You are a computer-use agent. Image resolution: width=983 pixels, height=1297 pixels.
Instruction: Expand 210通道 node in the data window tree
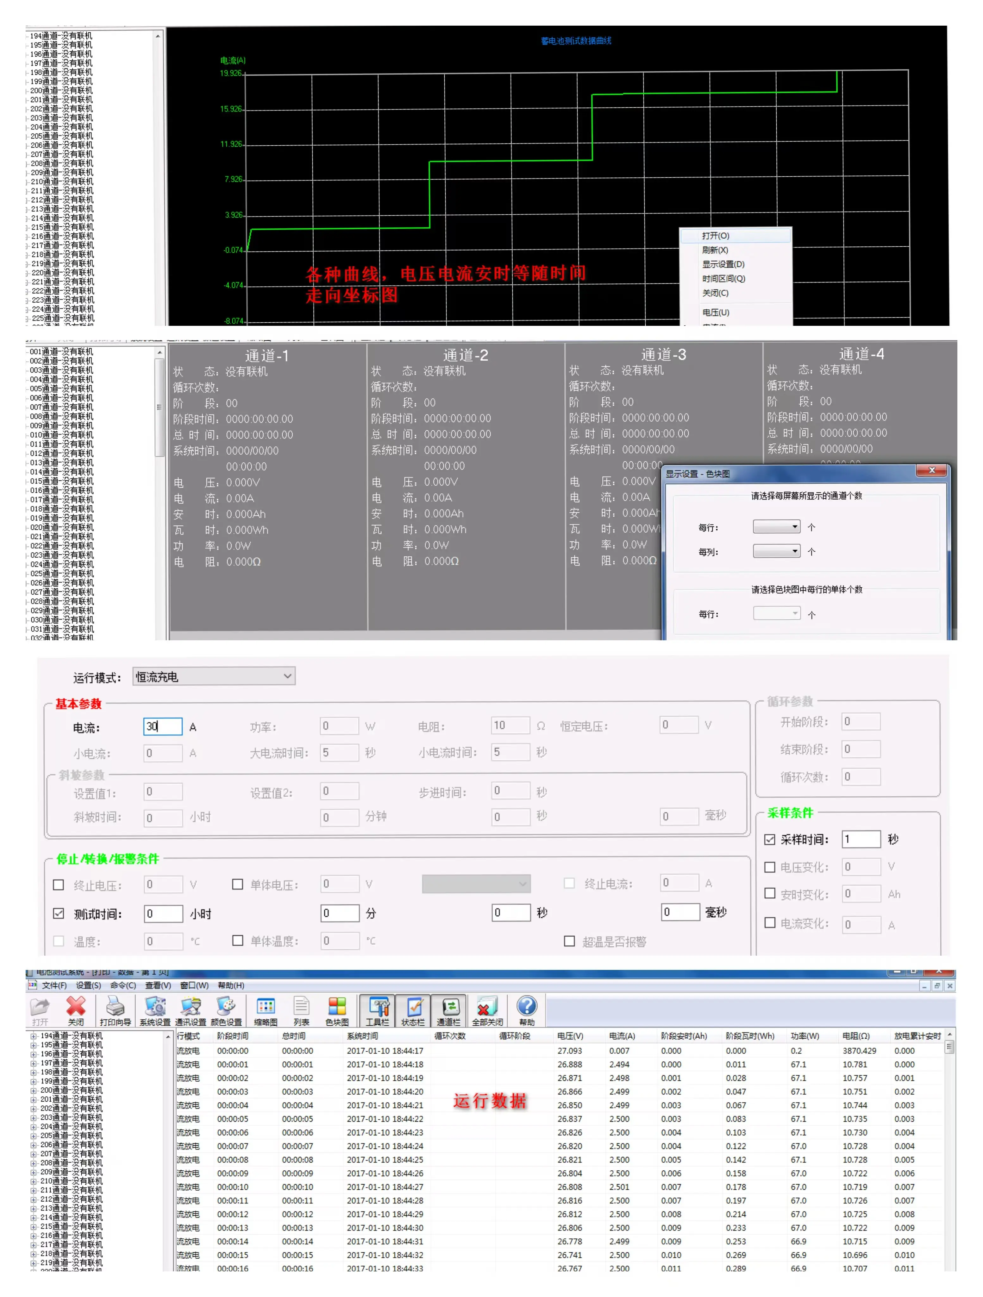click(x=34, y=1181)
